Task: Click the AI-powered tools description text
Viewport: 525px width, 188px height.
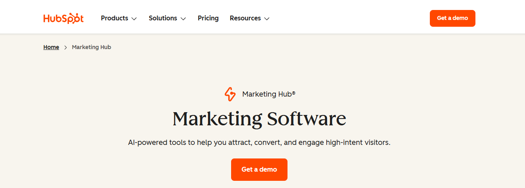Action: coord(259,142)
